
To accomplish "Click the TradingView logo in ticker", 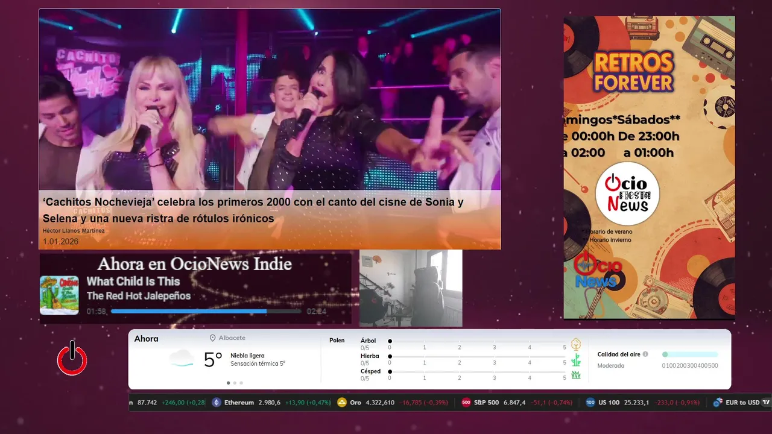I will click(766, 403).
